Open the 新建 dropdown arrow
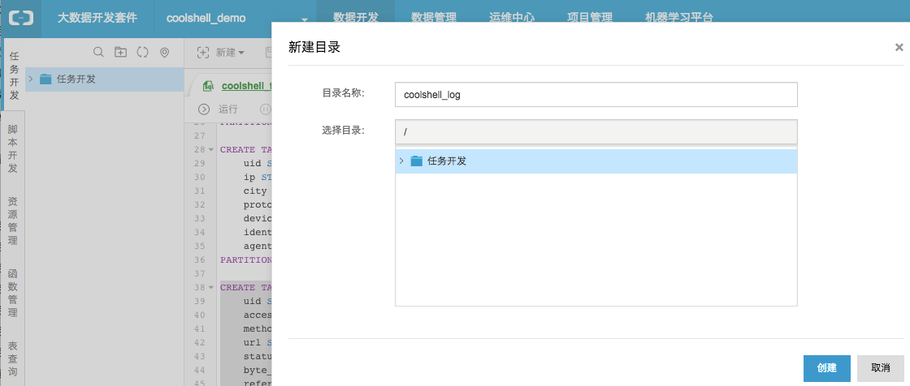This screenshot has width=910, height=386. pos(241,53)
